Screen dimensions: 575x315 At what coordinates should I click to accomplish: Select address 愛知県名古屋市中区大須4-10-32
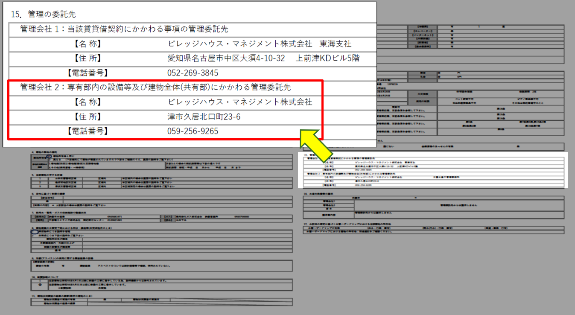click(x=226, y=58)
